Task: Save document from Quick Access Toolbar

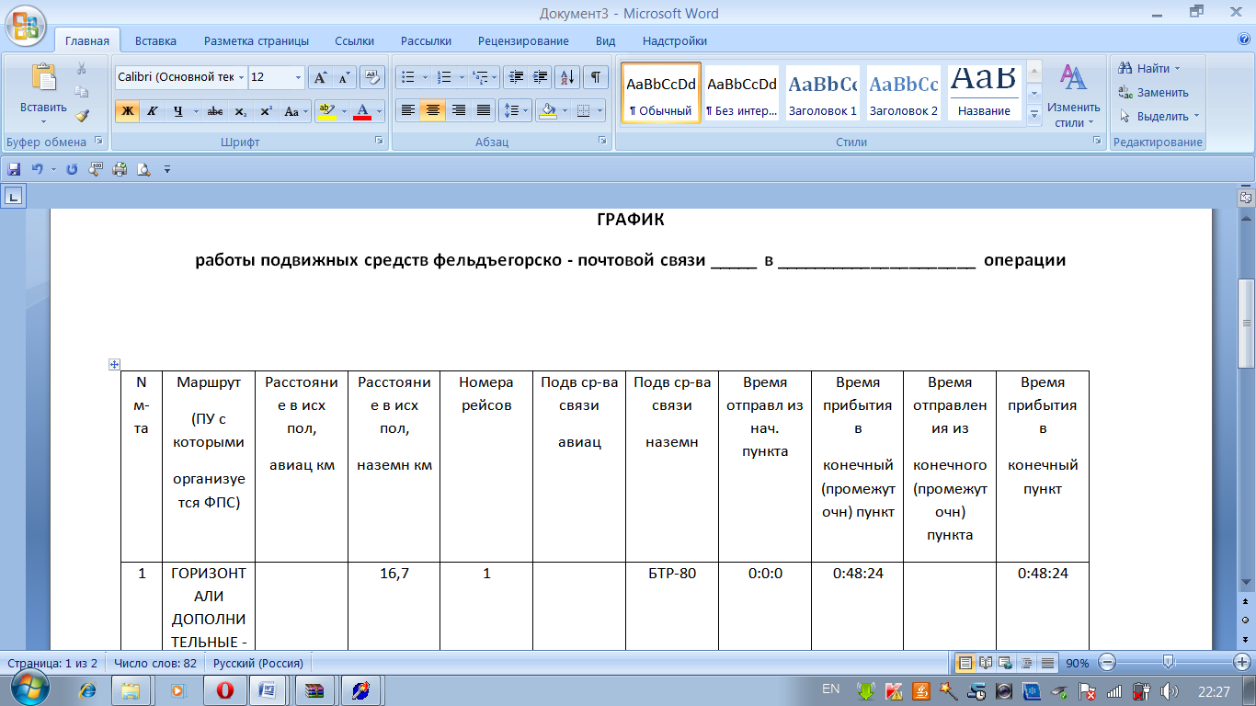Action: click(14, 169)
